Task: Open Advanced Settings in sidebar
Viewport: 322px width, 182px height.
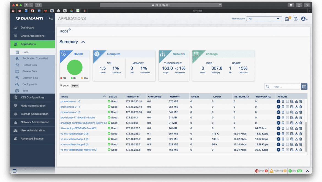Action: coord(32,139)
